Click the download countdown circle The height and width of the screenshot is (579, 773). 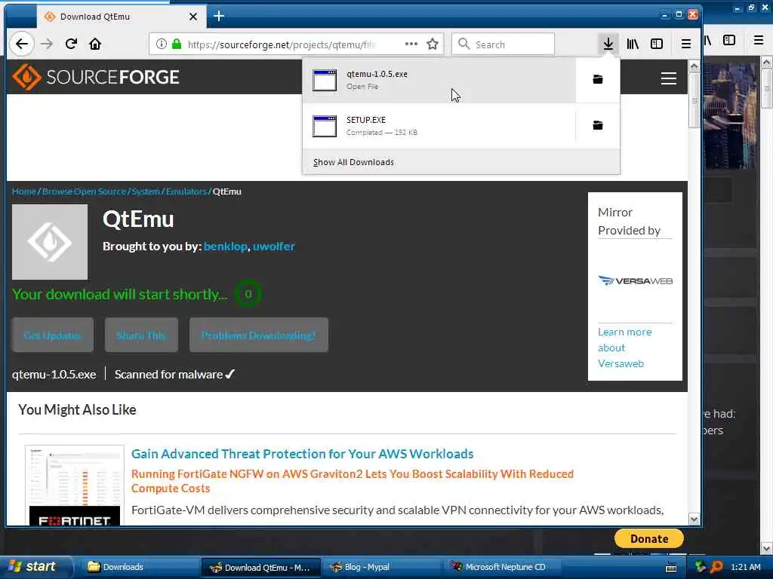[x=248, y=294]
